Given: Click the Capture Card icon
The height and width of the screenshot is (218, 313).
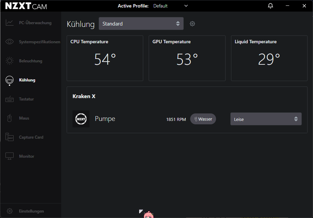Looking at the screenshot, I should (x=10, y=137).
